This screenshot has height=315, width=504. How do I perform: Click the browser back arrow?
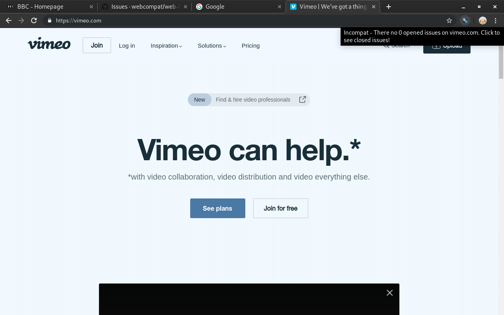[x=8, y=20]
